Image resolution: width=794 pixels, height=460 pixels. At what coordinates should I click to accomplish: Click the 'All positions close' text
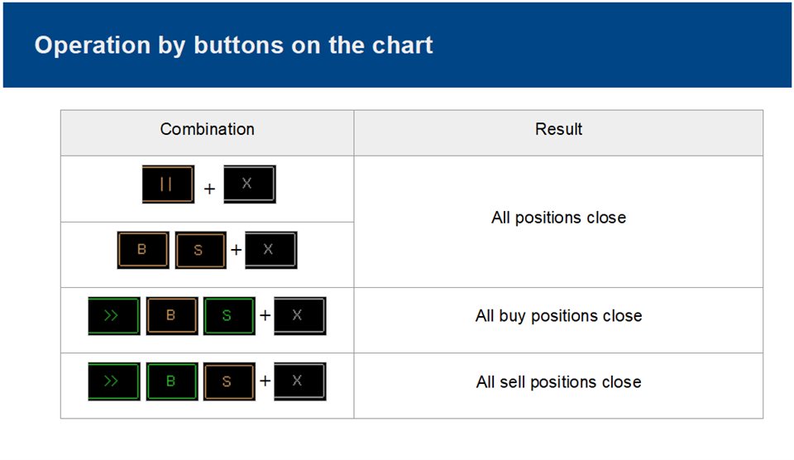pyautogui.click(x=558, y=218)
